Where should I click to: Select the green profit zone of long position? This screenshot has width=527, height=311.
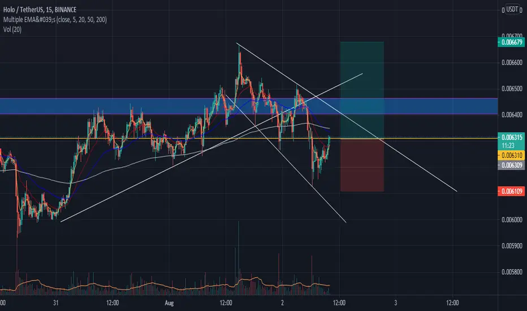(362, 90)
